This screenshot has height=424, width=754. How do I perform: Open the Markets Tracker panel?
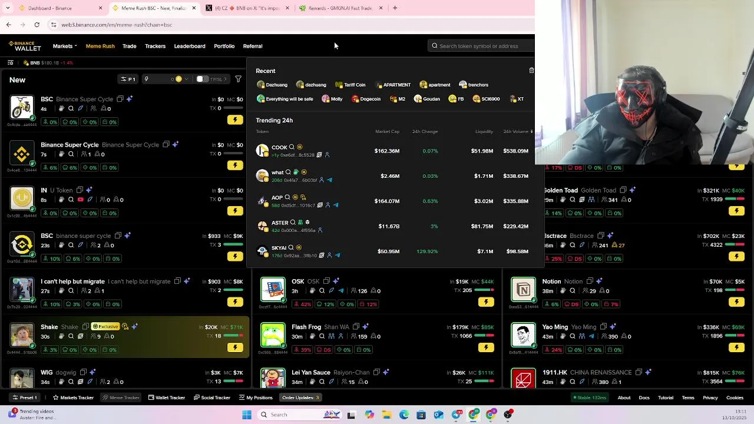[x=73, y=397]
